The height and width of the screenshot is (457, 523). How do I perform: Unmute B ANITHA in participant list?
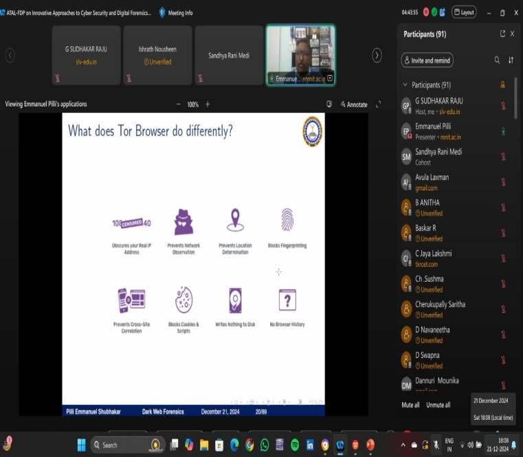(503, 208)
